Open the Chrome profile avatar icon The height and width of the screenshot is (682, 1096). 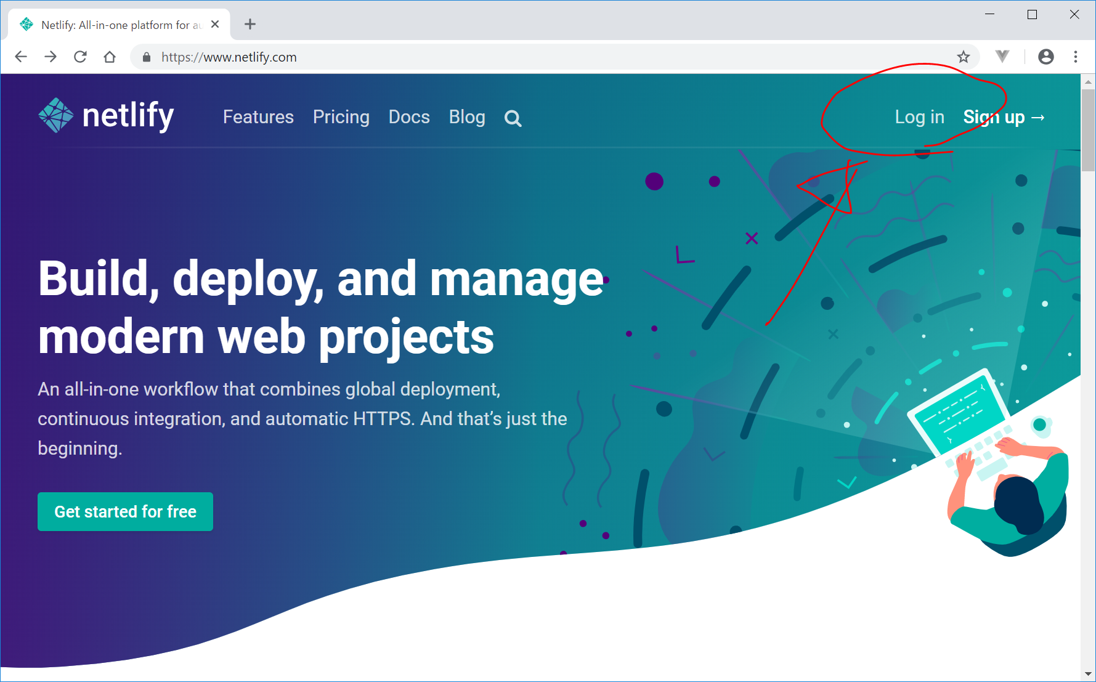(1045, 57)
